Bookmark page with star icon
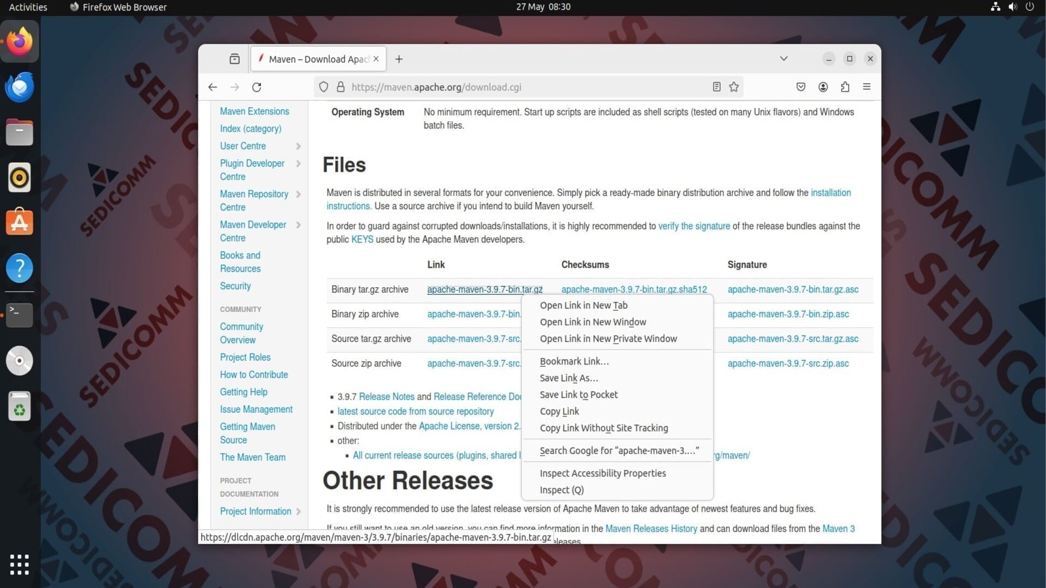 (734, 87)
